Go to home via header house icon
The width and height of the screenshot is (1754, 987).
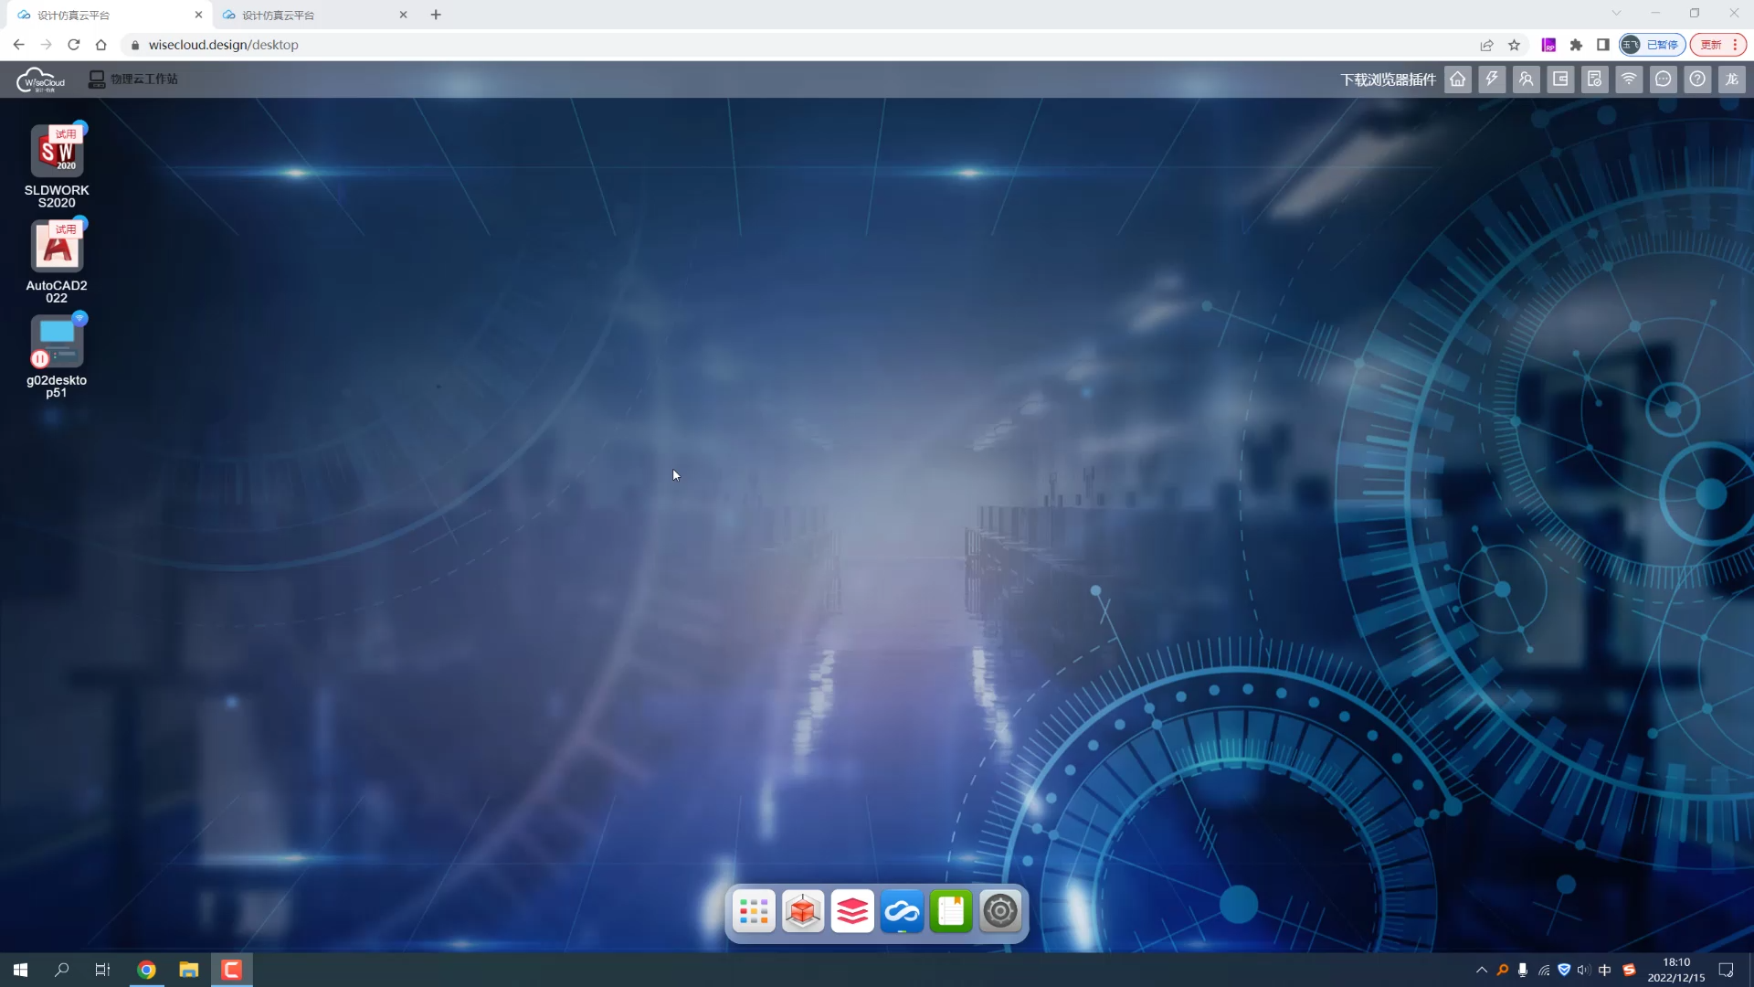pos(1458,80)
